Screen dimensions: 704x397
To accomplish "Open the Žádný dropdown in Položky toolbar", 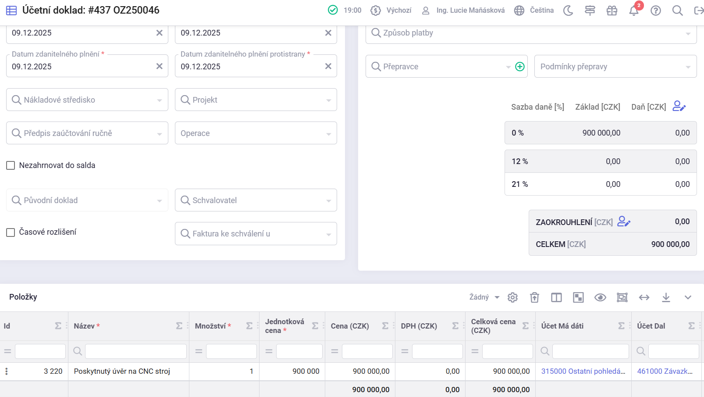I will [x=484, y=297].
